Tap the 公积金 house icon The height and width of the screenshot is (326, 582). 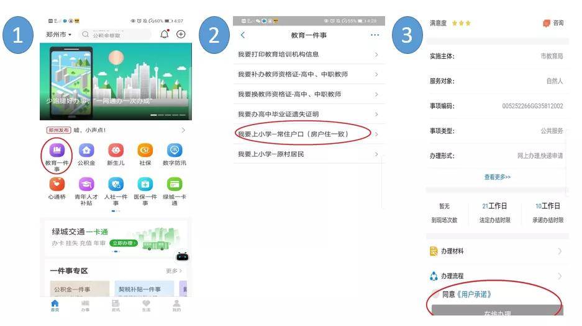(86, 151)
